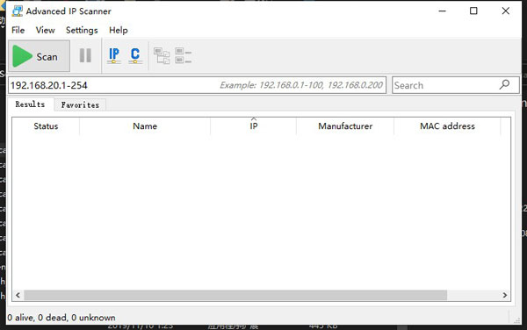Viewport: 527px width, 330px height.
Task: Set range with the blue IP icon
Action: (114, 55)
